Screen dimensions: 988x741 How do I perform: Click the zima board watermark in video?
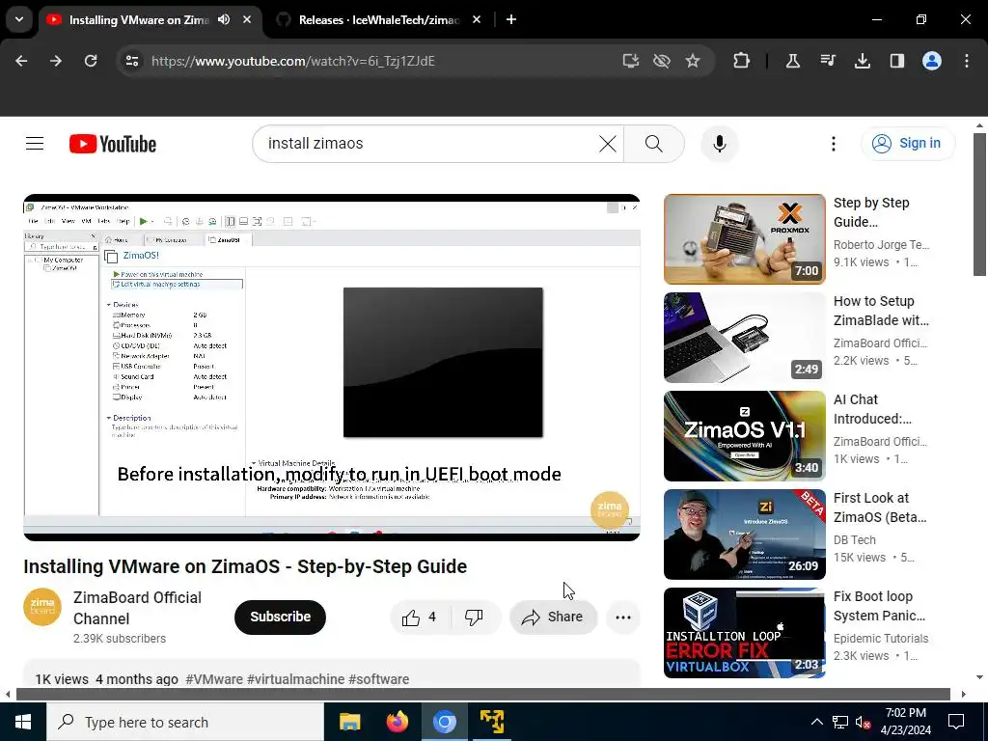pyautogui.click(x=610, y=509)
